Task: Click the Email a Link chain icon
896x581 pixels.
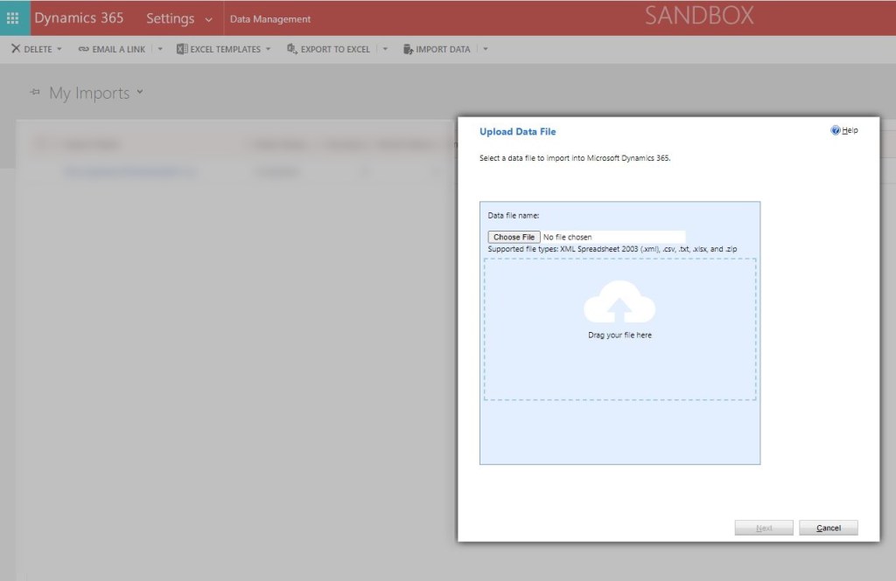Action: 83,49
